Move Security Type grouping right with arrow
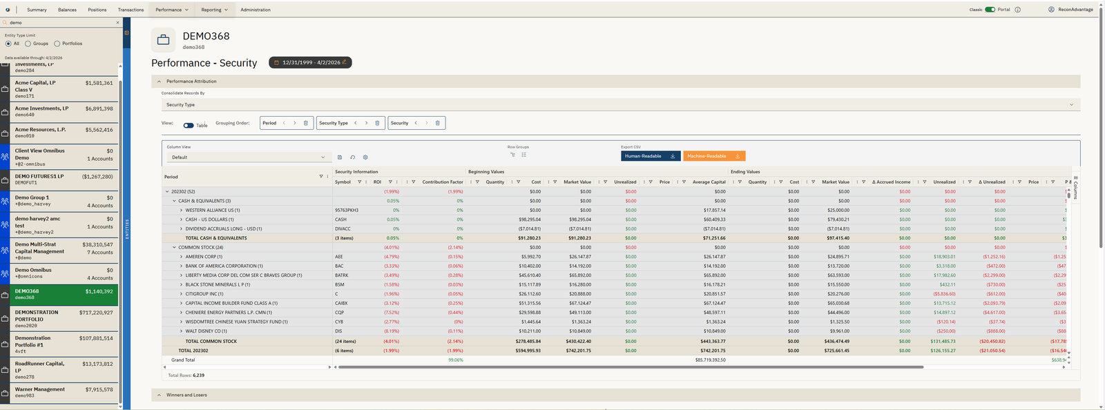Screen dimensions: 1105x410 pos(366,123)
